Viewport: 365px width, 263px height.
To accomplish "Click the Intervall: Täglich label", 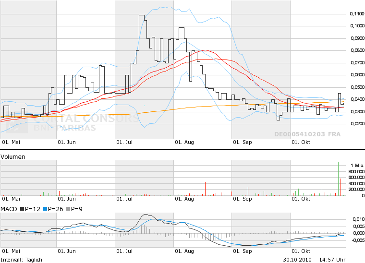I will coord(22,260).
